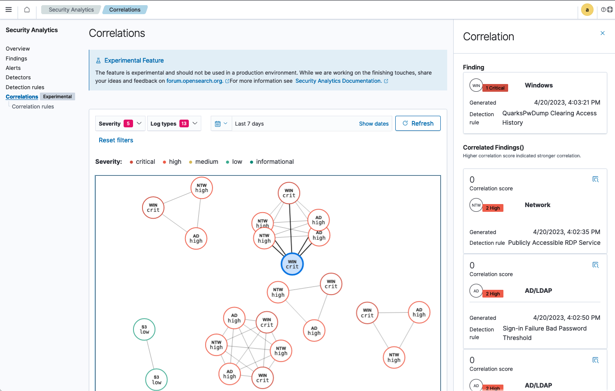The width and height of the screenshot is (615, 391).
Task: Click the Refresh button
Action: tap(418, 123)
